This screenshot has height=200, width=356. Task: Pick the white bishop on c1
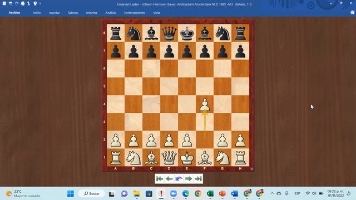tap(151, 158)
